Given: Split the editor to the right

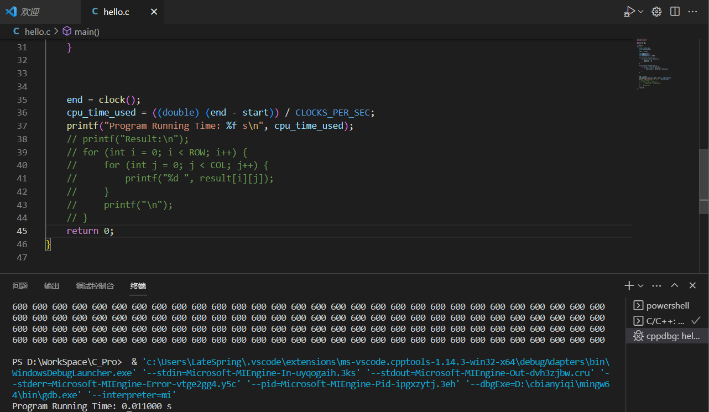Looking at the screenshot, I should pyautogui.click(x=675, y=12).
